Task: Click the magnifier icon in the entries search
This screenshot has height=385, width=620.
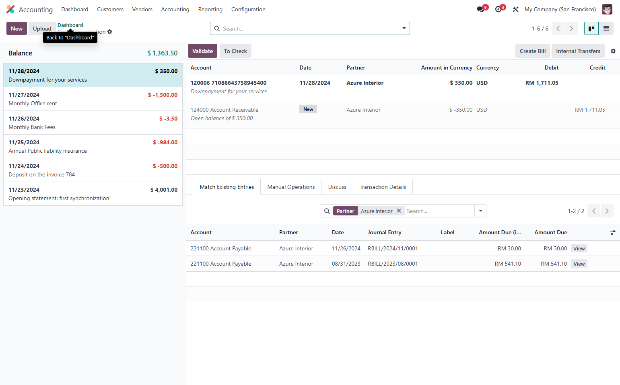Action: pyautogui.click(x=327, y=211)
